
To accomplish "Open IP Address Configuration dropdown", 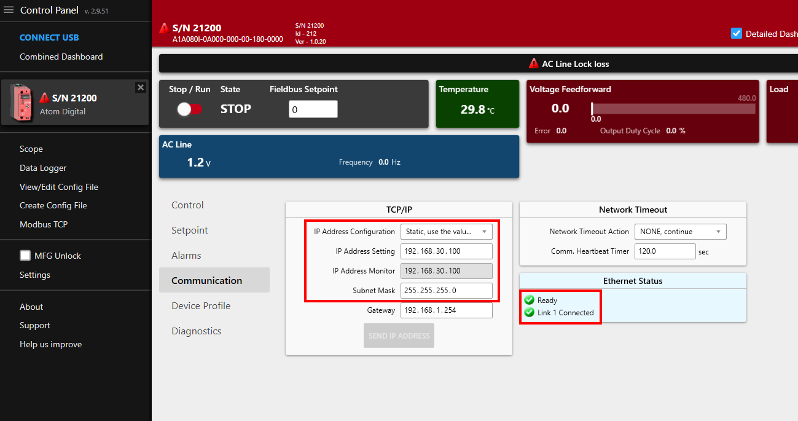I will (446, 232).
